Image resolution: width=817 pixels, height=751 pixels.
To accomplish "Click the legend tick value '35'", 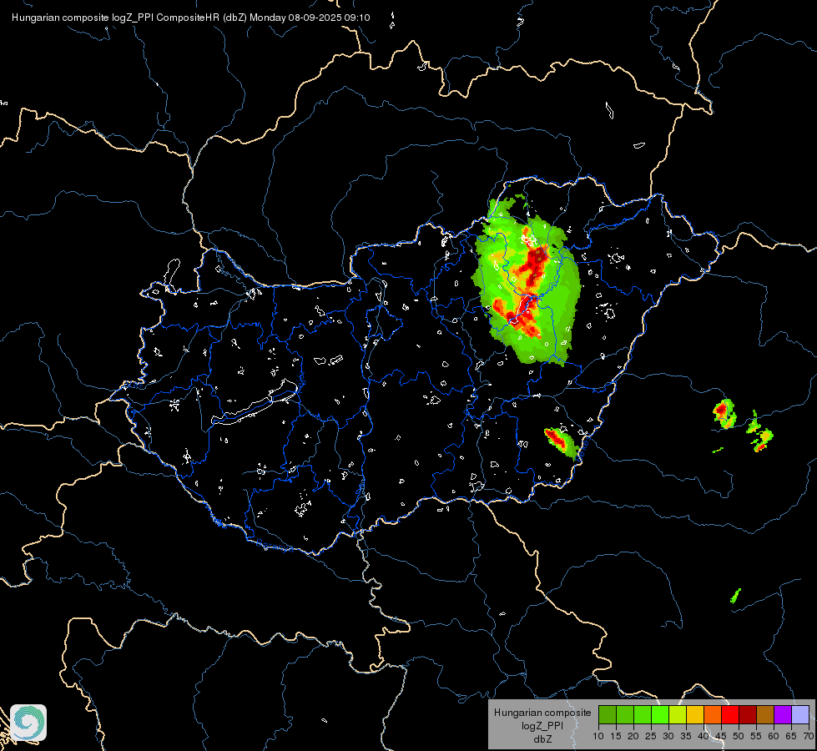I will pyautogui.click(x=686, y=737).
